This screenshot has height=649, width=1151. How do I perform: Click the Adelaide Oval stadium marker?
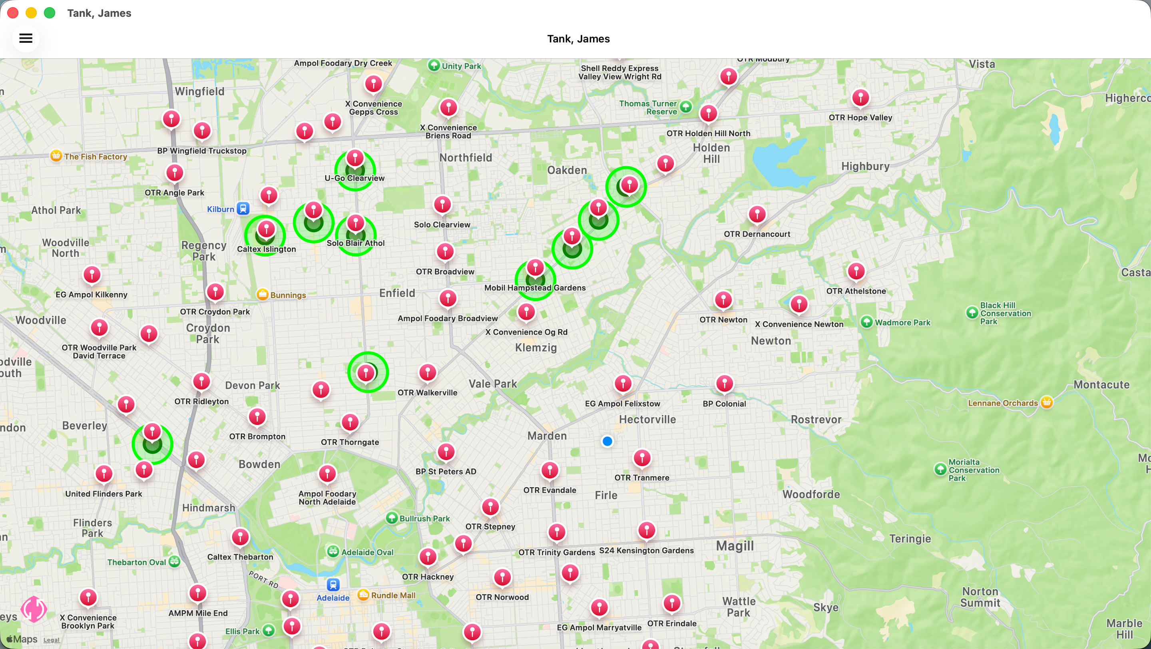333,551
